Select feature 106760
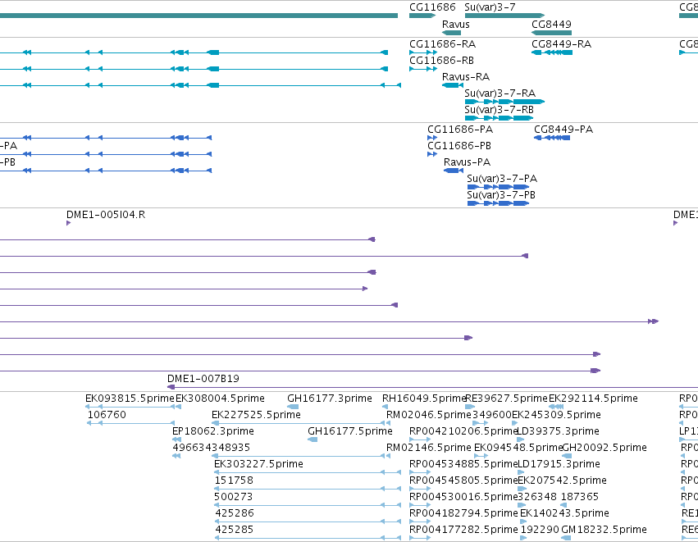The width and height of the screenshot is (698, 542). pos(107,415)
